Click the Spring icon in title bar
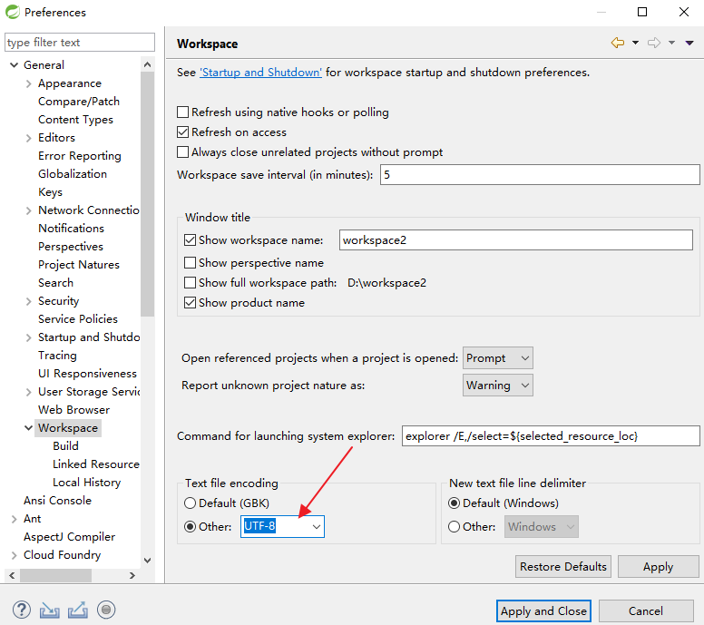704x625 pixels. coord(12,13)
